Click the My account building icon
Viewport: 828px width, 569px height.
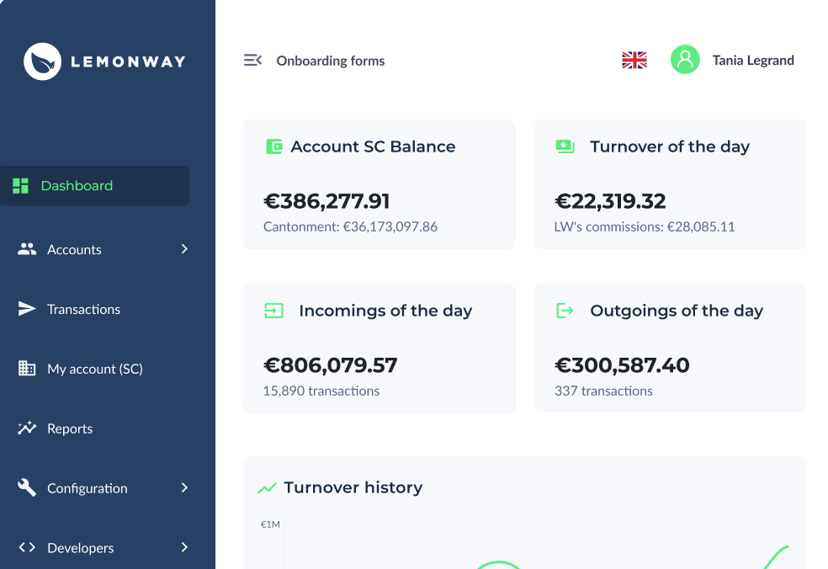26,368
